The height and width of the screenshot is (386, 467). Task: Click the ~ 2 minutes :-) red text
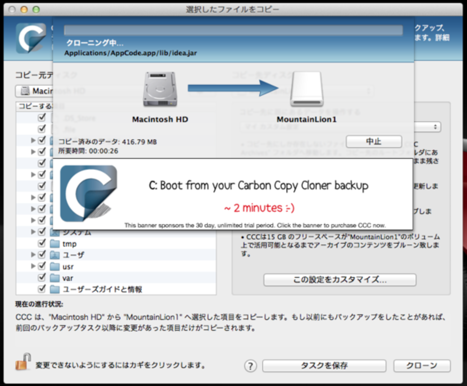(x=259, y=208)
